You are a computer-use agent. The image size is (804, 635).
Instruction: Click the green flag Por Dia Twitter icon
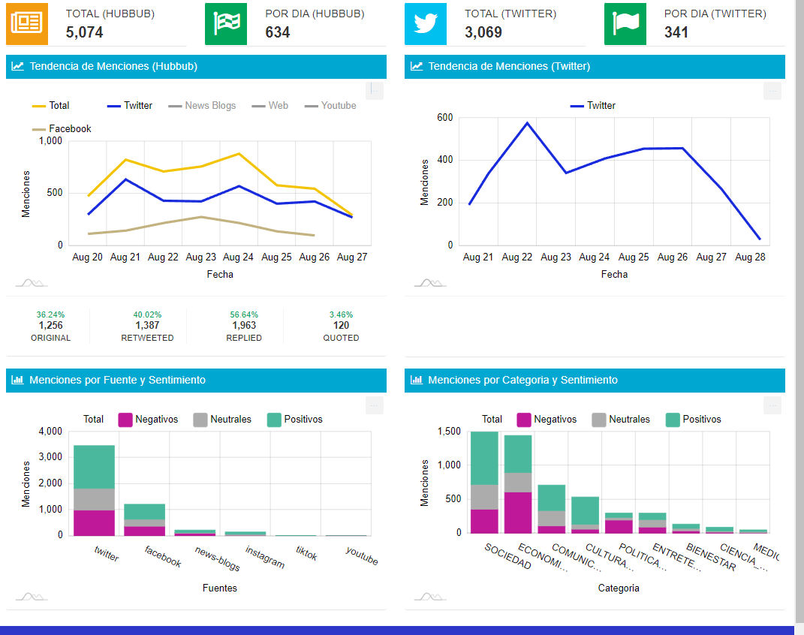(625, 23)
